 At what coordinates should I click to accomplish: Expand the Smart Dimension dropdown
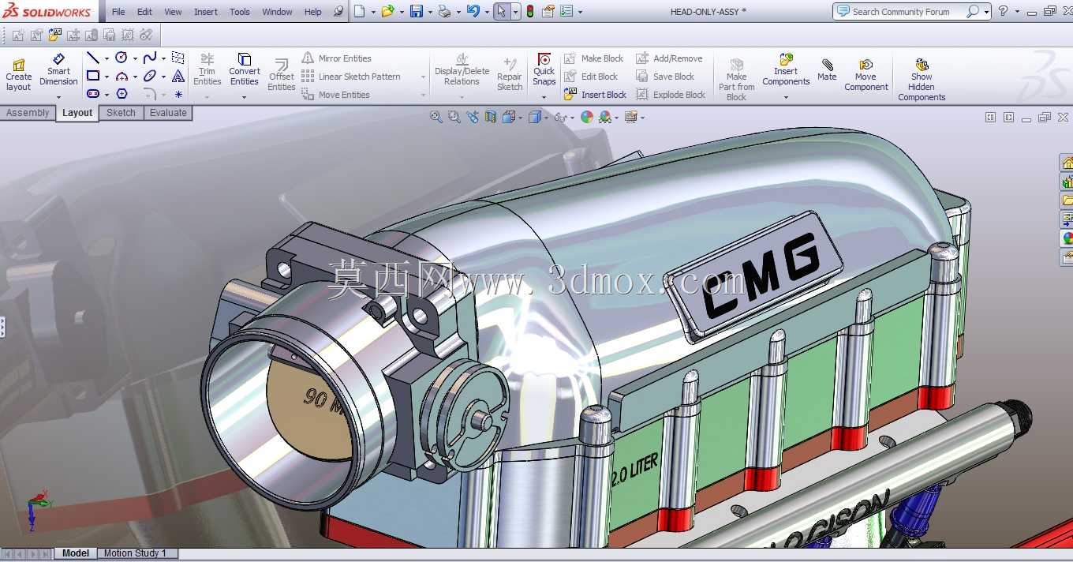58,97
